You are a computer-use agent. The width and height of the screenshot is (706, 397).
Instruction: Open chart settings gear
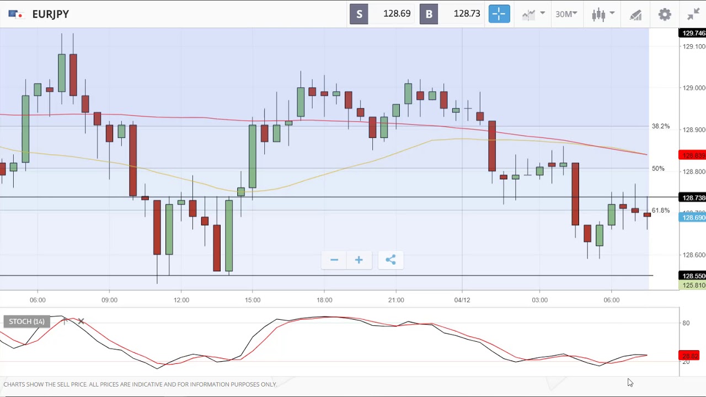(x=665, y=14)
